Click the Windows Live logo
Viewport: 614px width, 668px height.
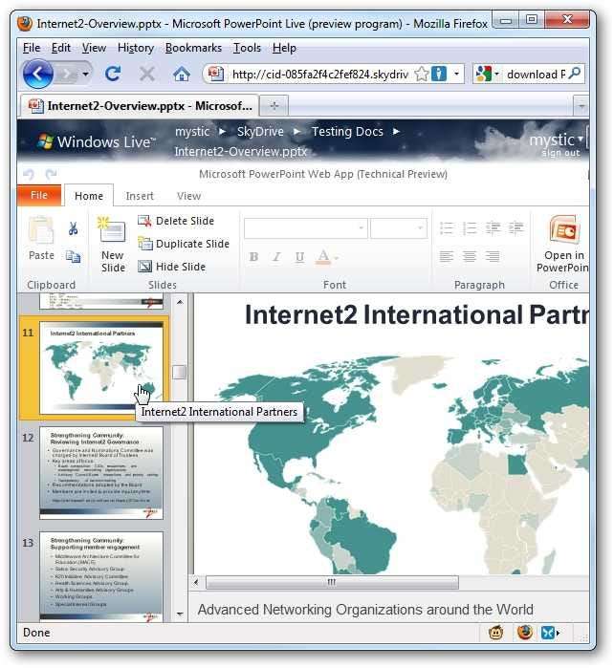click(x=97, y=141)
